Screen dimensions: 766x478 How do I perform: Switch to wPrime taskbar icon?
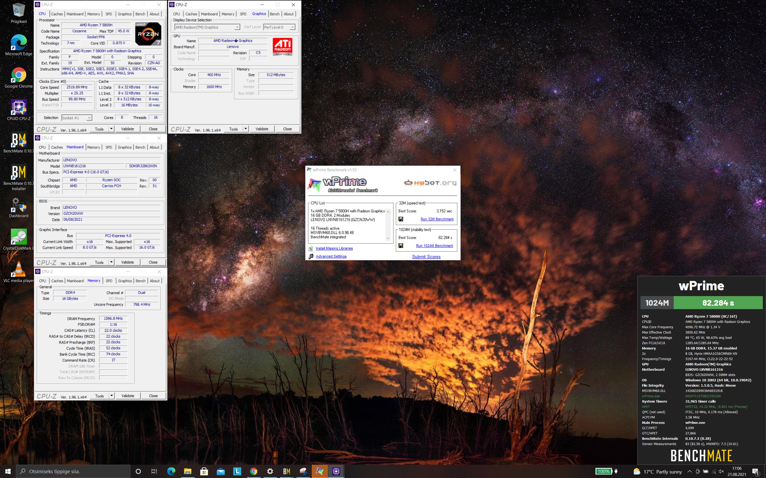(x=319, y=471)
